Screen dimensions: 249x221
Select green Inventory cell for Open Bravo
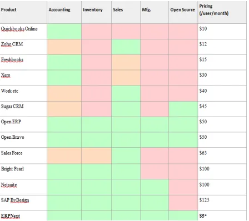(x=96, y=140)
